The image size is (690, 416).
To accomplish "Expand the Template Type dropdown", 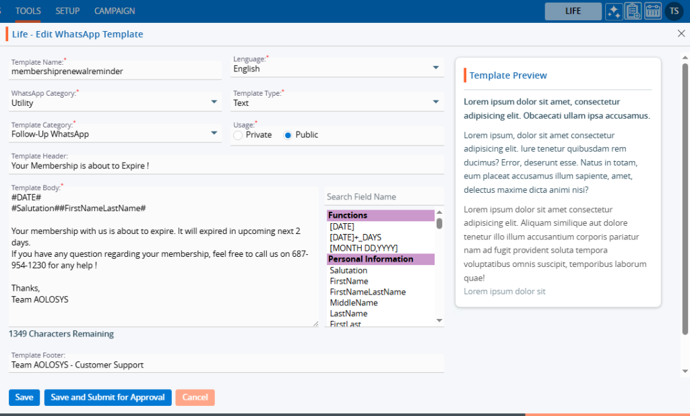I will 435,102.
